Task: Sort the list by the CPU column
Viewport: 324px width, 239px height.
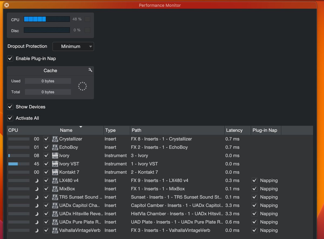Action: pyautogui.click(x=13, y=130)
